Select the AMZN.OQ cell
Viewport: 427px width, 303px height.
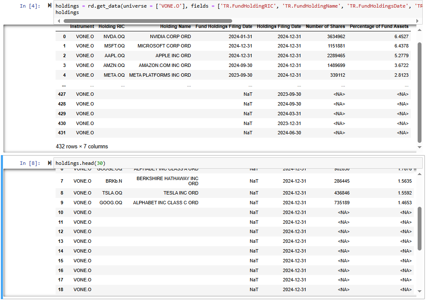114,65
